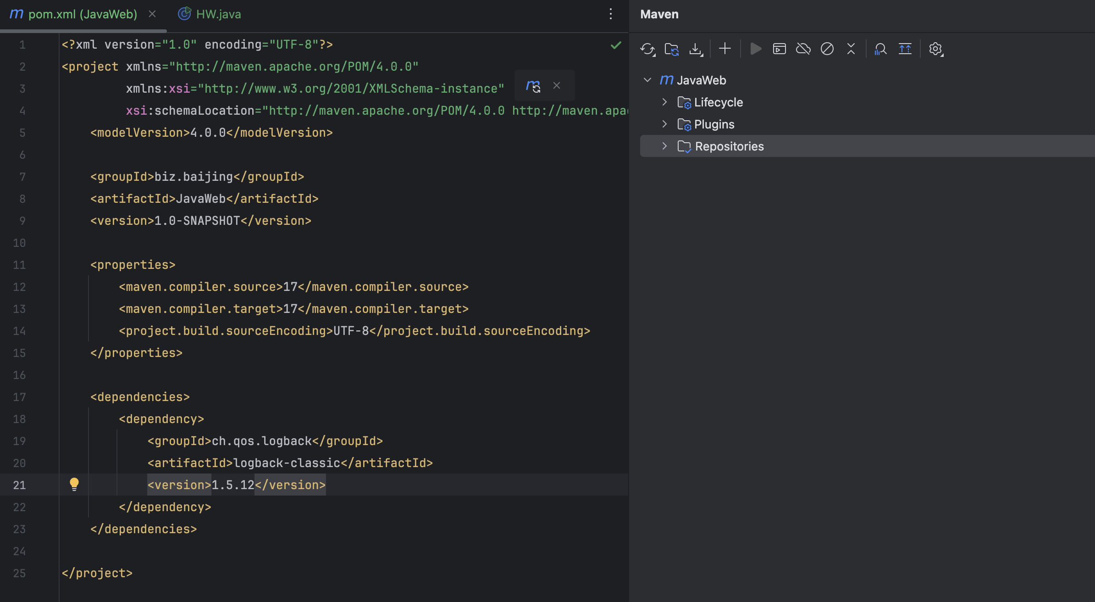Click the yellow lightbulb quick-fix icon
The width and height of the screenshot is (1095, 602).
[x=74, y=484]
